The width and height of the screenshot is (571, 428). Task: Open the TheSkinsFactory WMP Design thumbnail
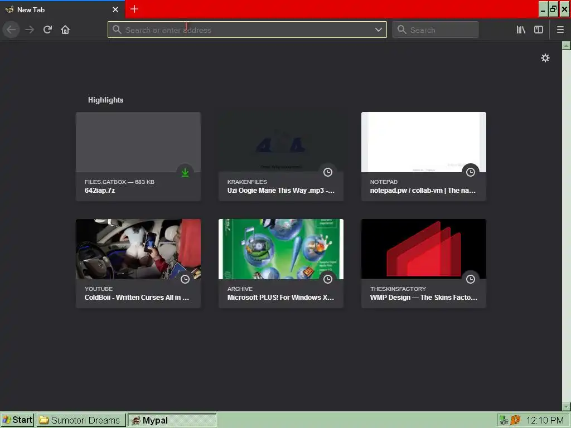pyautogui.click(x=424, y=249)
